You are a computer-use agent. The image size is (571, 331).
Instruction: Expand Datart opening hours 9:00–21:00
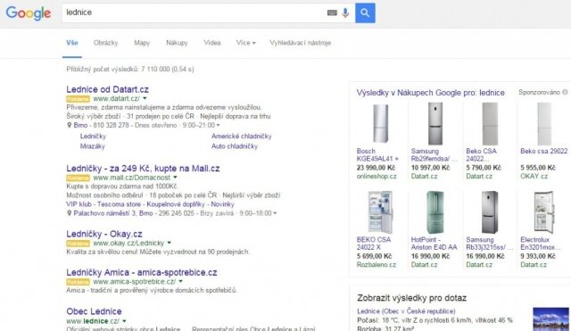[218, 125]
